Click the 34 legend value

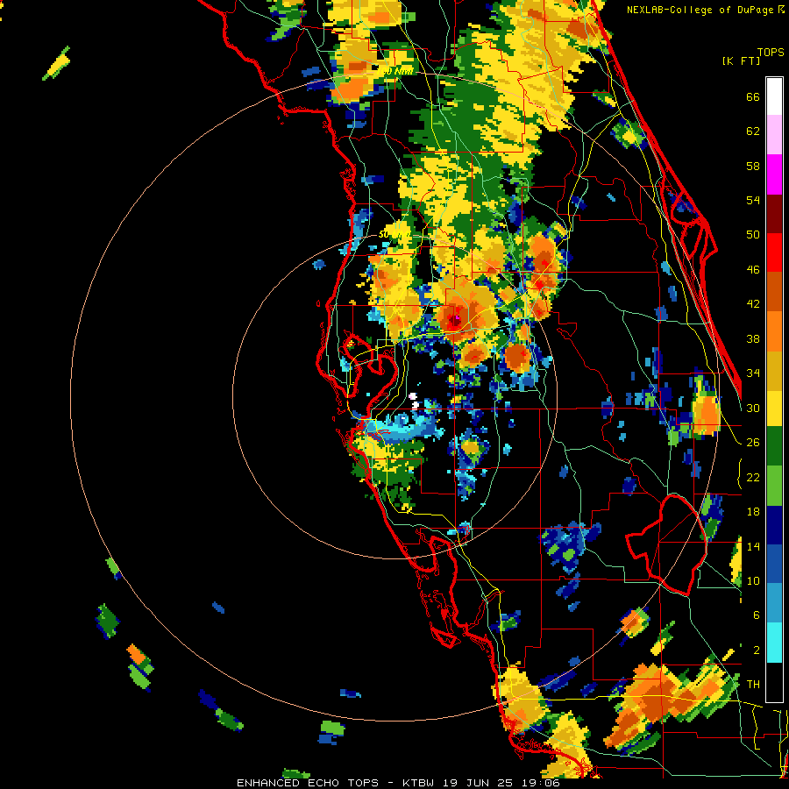(x=753, y=373)
